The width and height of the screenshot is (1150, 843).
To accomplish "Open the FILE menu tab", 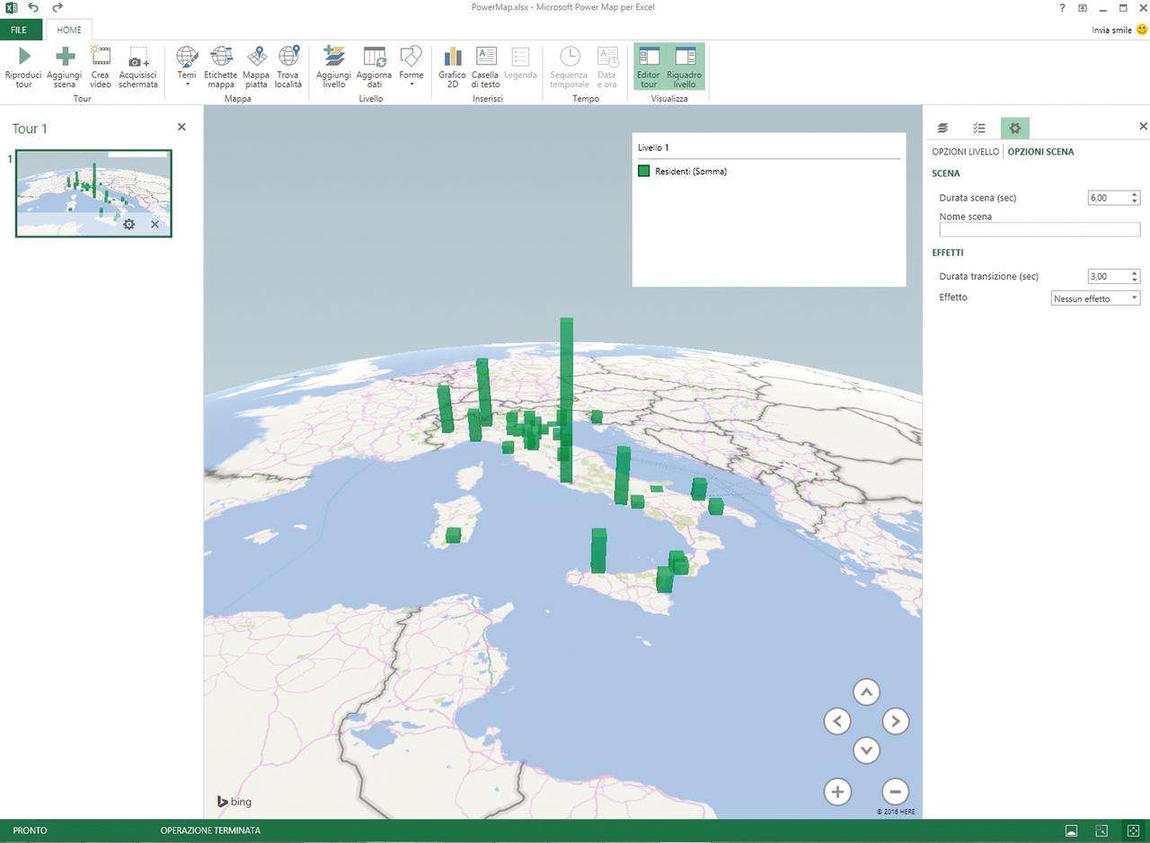I will [x=19, y=30].
